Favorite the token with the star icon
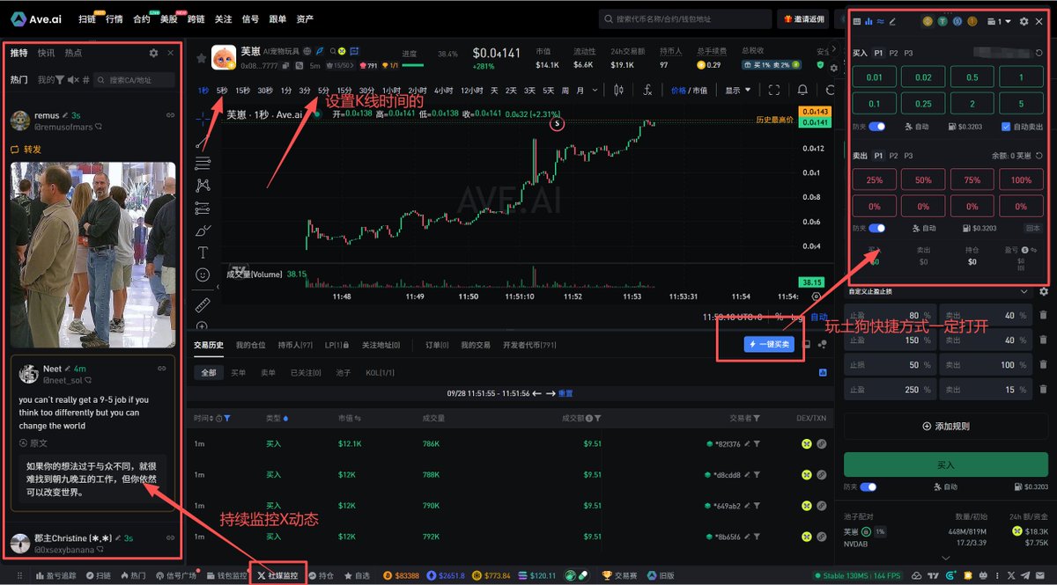This screenshot has width=1057, height=585. pos(201,58)
